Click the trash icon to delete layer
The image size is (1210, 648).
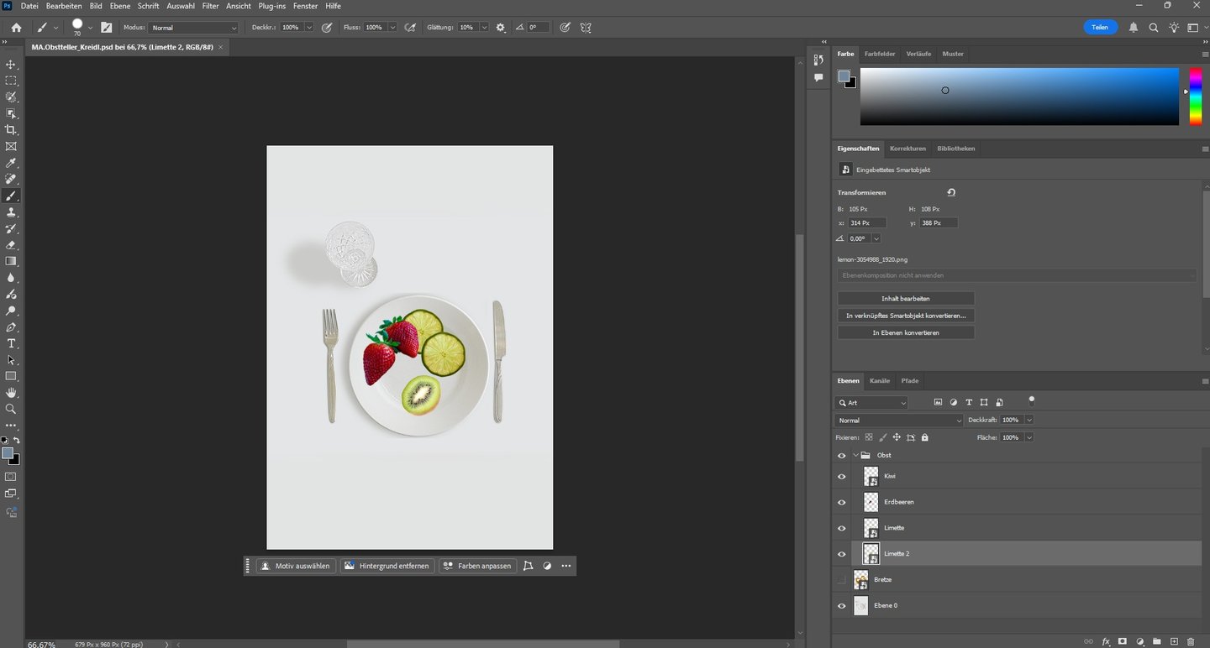tap(1191, 641)
